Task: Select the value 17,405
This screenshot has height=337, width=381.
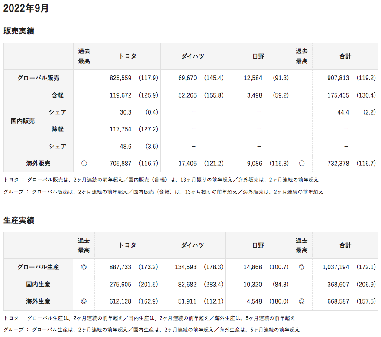Action: point(187,164)
